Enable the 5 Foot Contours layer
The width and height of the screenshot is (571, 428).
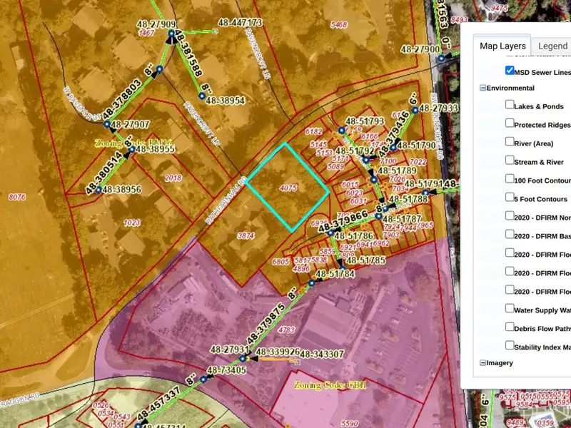510,198
